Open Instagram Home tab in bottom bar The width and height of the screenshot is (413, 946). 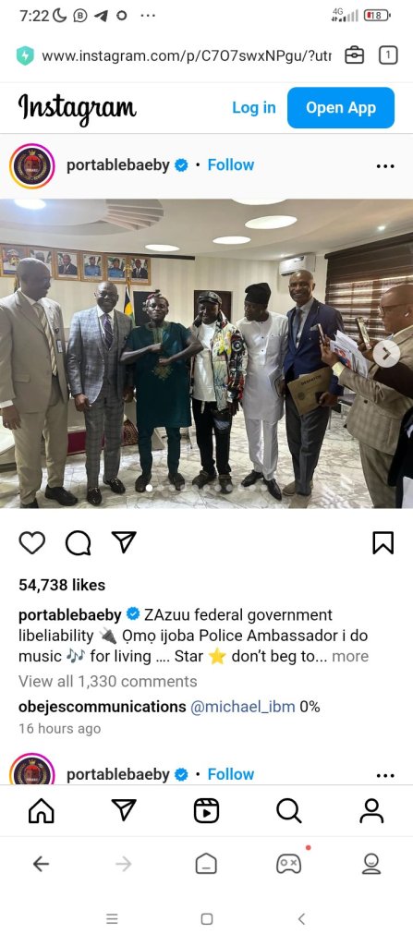point(41,811)
